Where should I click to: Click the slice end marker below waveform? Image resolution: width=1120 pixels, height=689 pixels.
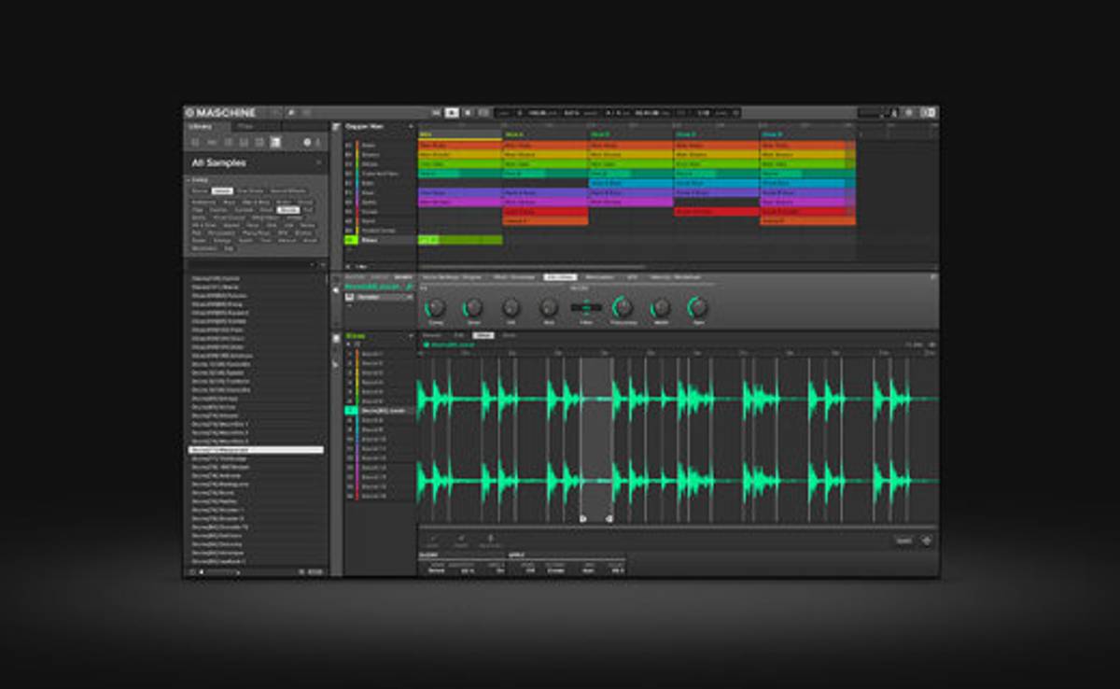click(609, 518)
